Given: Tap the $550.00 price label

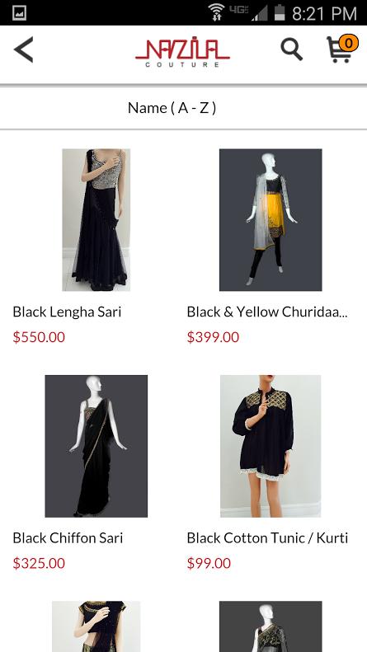Looking at the screenshot, I should point(39,337).
